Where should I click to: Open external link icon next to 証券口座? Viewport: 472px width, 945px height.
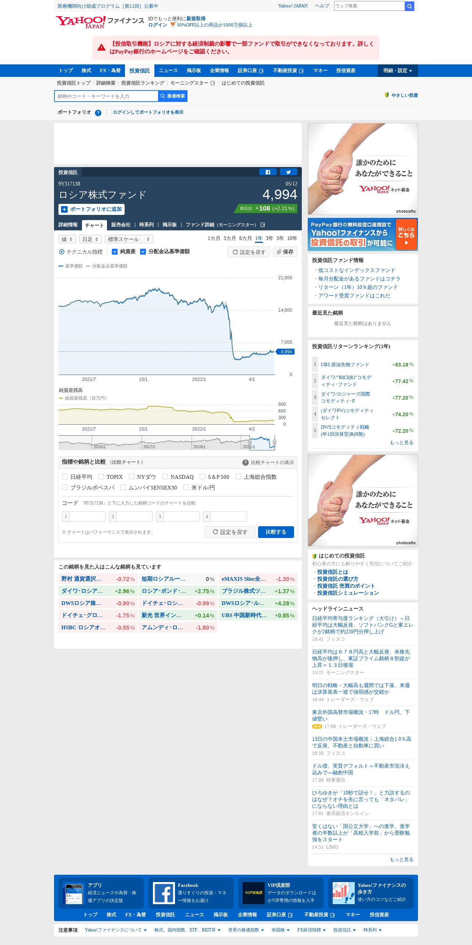[x=261, y=71]
